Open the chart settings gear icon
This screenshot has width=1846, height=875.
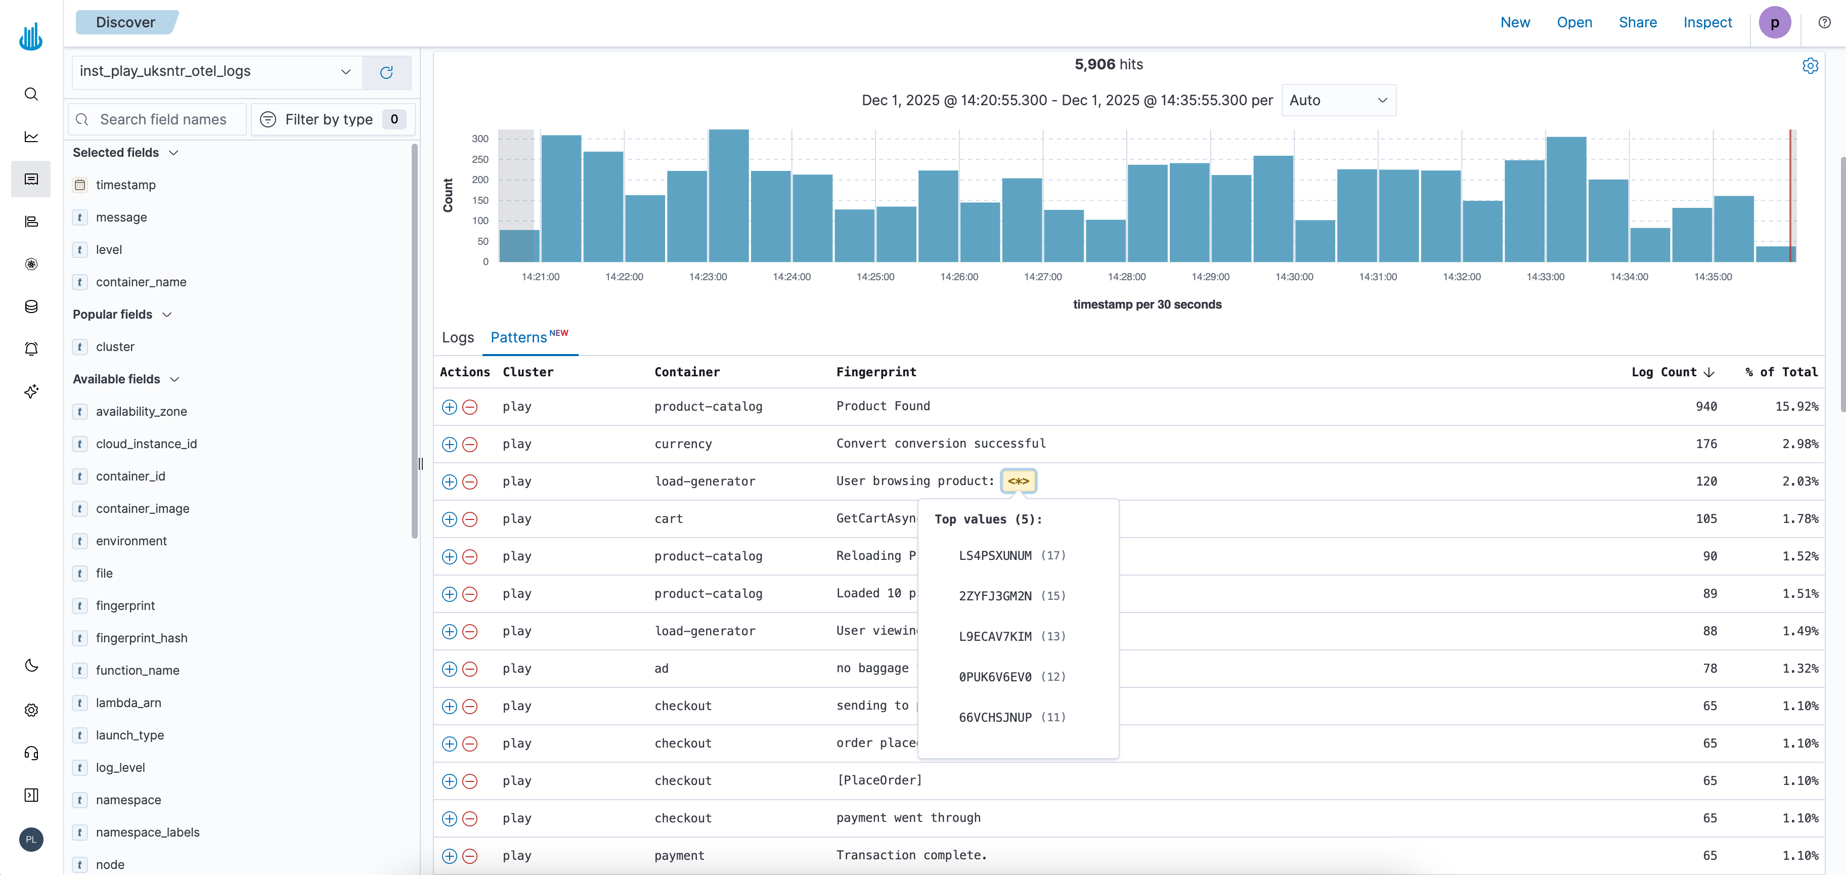tap(1810, 66)
